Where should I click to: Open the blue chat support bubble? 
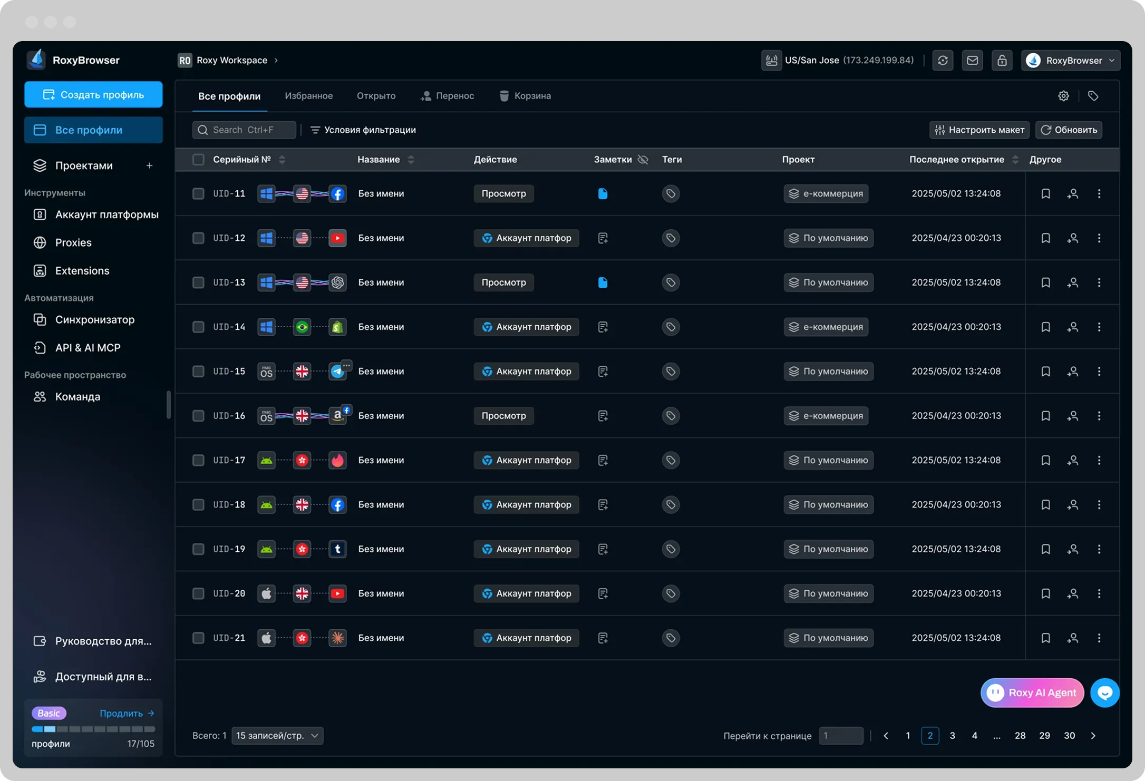[1104, 692]
